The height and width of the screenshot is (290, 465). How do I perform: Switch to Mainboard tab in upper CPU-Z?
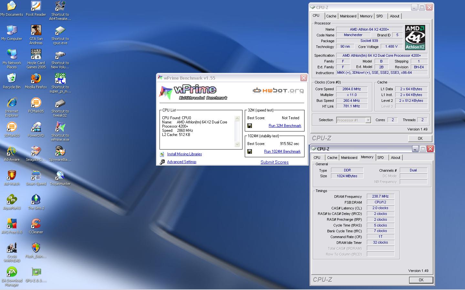coord(348,16)
